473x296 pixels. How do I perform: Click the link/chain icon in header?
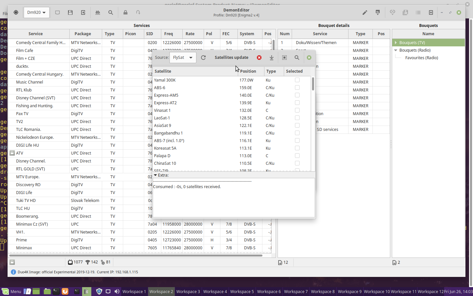392,12
